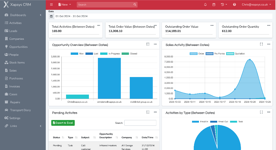The width and height of the screenshot is (276, 150).
Task: Toggle the In Progress legend series
Action: point(110,54)
